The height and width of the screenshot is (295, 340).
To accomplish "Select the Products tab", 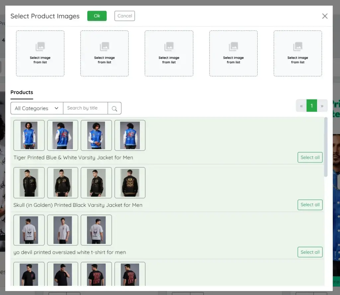I will point(22,92).
